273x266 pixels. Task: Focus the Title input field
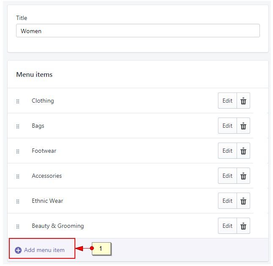138,31
